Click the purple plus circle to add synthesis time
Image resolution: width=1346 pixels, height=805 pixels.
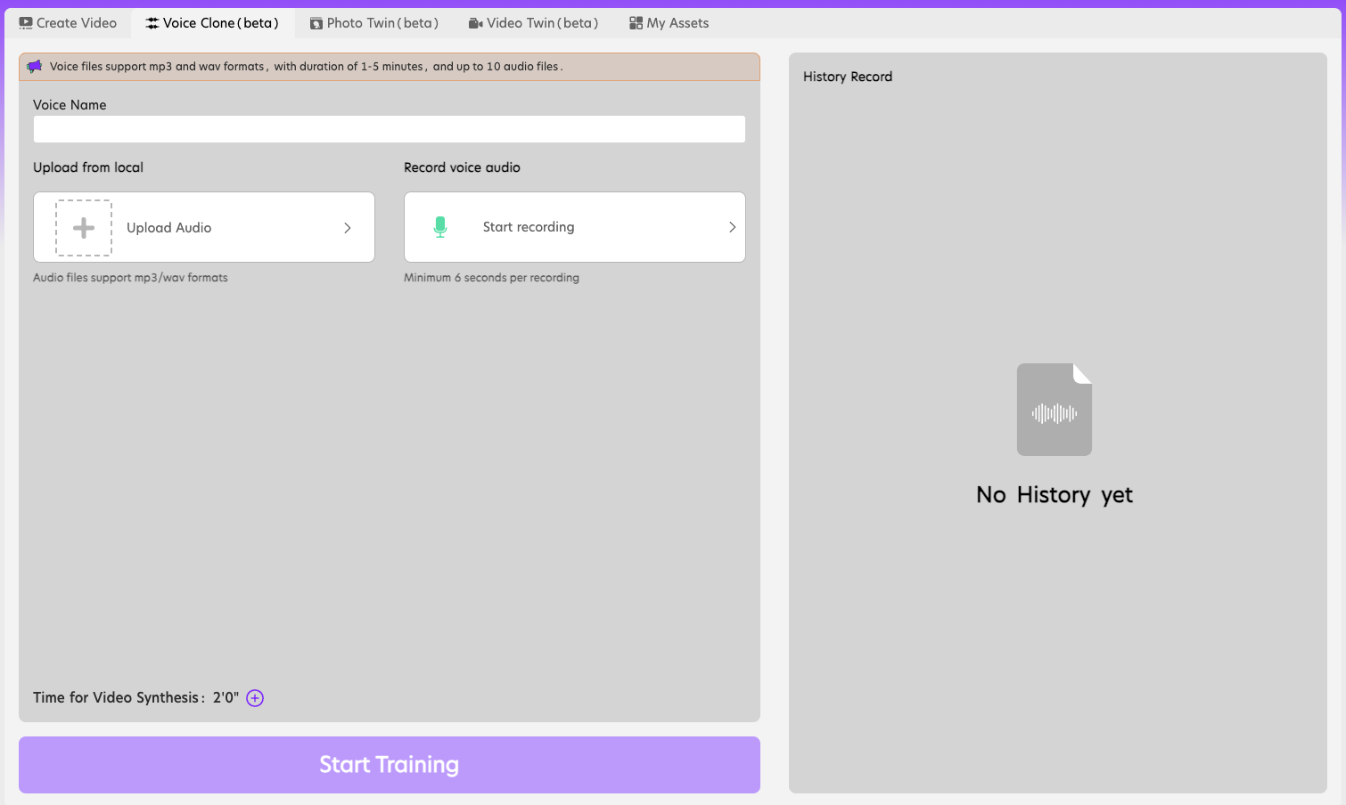click(x=255, y=698)
